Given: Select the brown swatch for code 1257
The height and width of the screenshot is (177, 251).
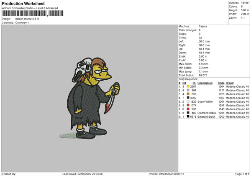Looking at the screenshot, I should pos(188,105).
